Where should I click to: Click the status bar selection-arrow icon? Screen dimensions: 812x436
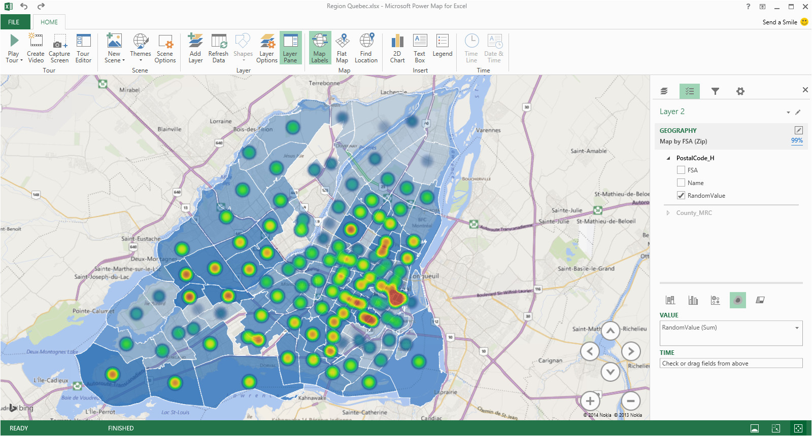coord(776,428)
